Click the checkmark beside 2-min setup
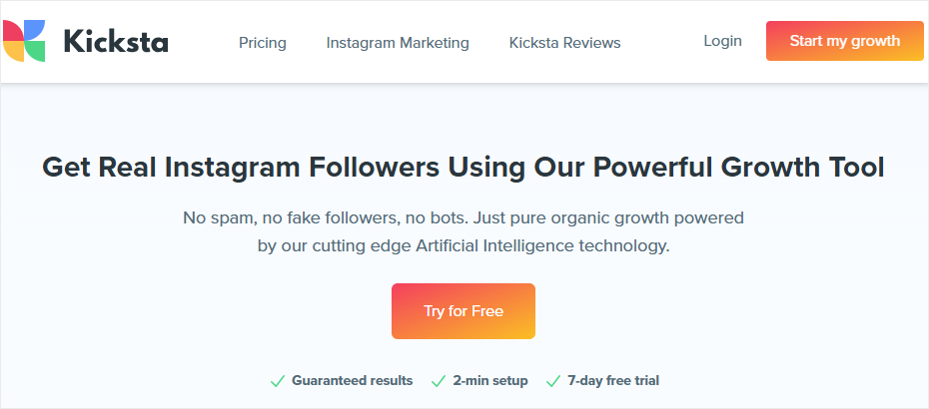 pyautogui.click(x=439, y=381)
